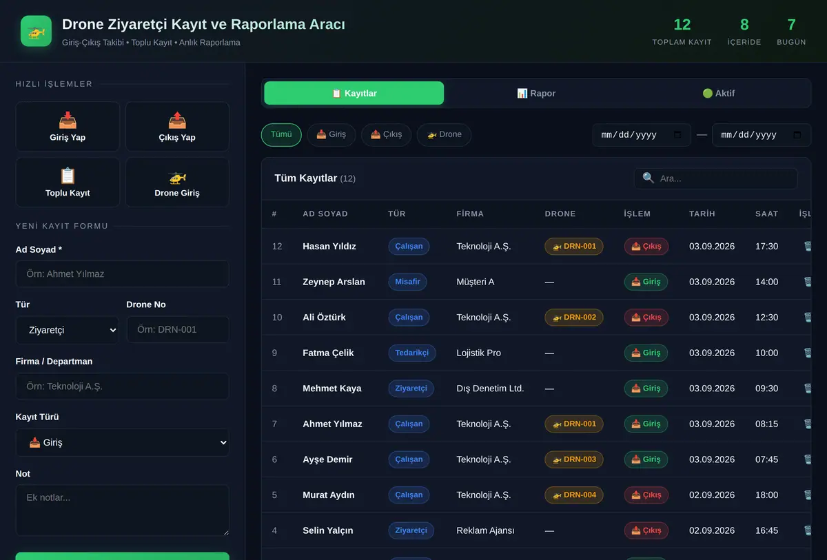Open the end date picker field
The width and height of the screenshot is (827, 560).
(762, 135)
